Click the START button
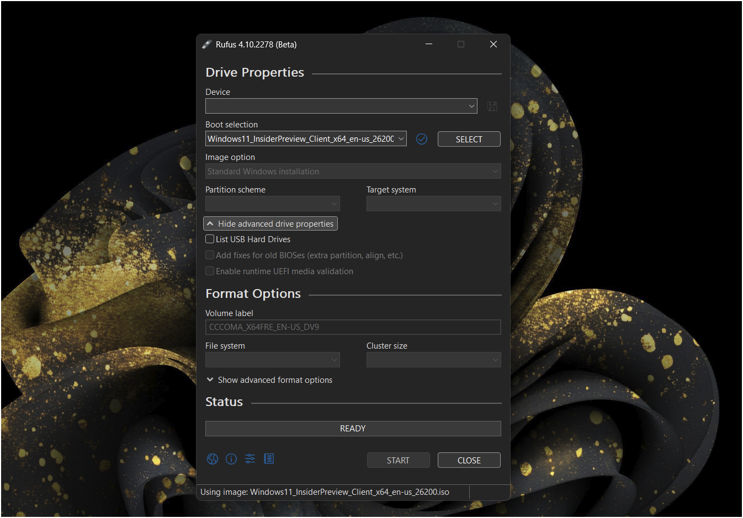Screen dimensions: 743x518 click(399, 460)
